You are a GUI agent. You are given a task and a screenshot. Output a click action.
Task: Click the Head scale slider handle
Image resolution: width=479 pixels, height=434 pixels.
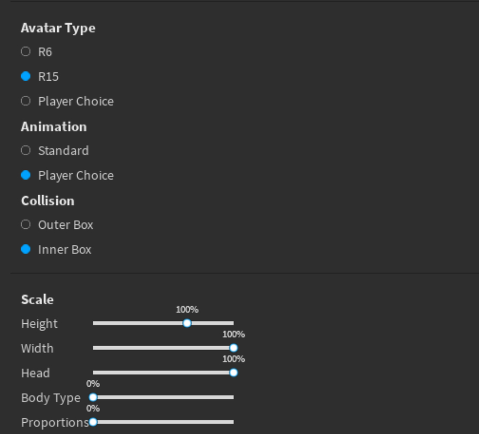(x=235, y=372)
